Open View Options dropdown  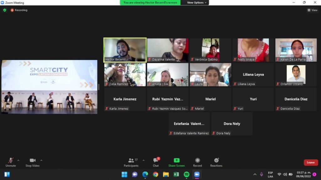197,3
